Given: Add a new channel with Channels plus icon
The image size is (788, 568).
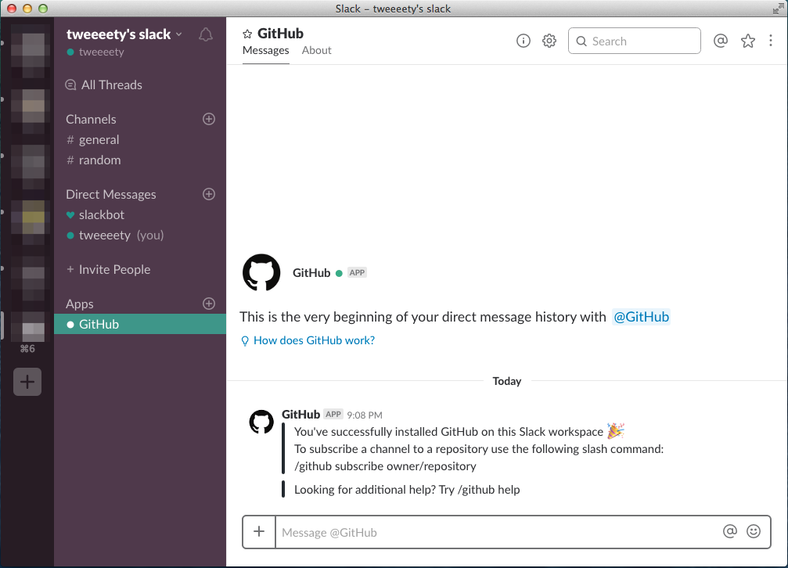Looking at the screenshot, I should (209, 119).
